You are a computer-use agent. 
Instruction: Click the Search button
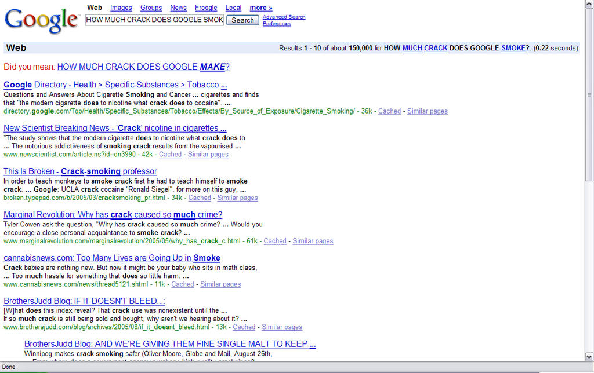click(242, 20)
